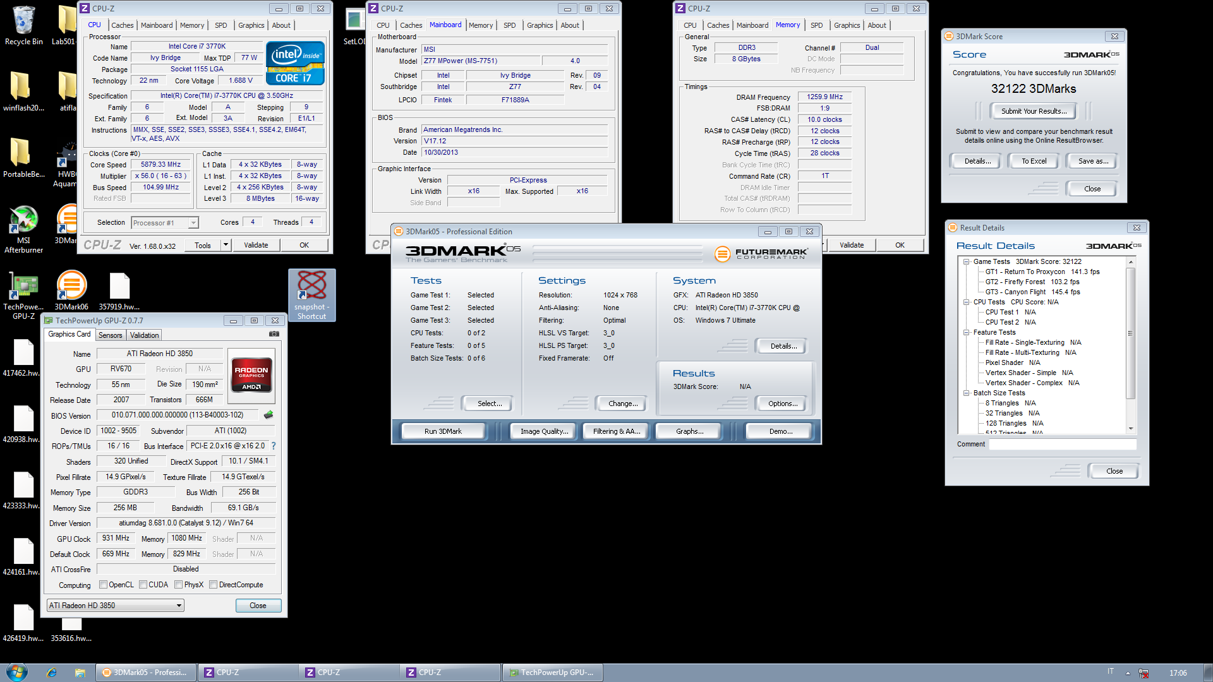Screen dimensions: 1213x682
Task: Enable the DirectCompute checkbox in GPU-Z
Action: (x=214, y=585)
